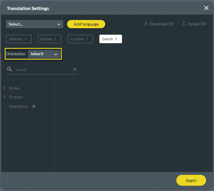The width and height of the screenshot is (214, 191).
Task: Expand the Project tree node
Action: click(4, 97)
